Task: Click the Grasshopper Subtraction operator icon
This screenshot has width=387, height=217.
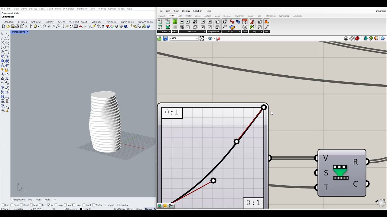Action: coord(187,27)
